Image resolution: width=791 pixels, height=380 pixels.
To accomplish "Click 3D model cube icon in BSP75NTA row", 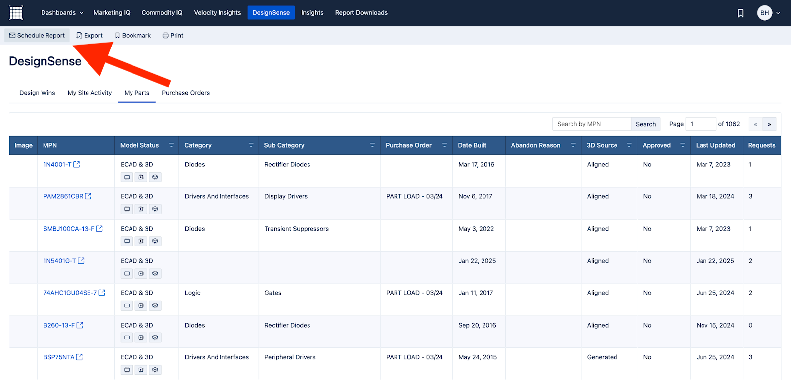I will tap(155, 370).
